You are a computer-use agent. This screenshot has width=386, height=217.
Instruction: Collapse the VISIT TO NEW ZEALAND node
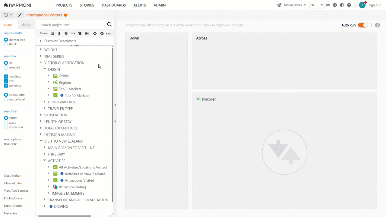pos(41,141)
